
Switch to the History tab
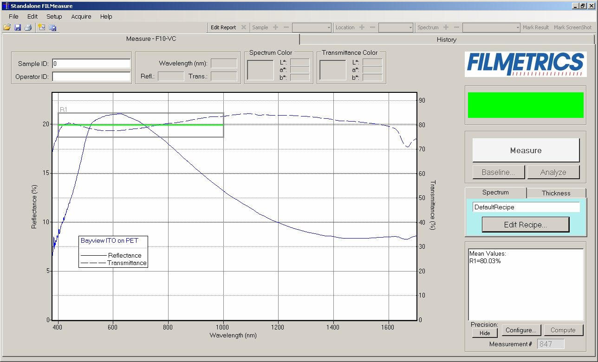tap(447, 39)
